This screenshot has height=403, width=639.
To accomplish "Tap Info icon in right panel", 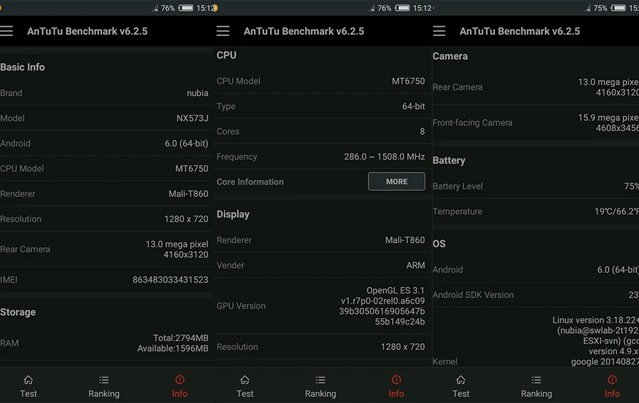I will pos(612,379).
